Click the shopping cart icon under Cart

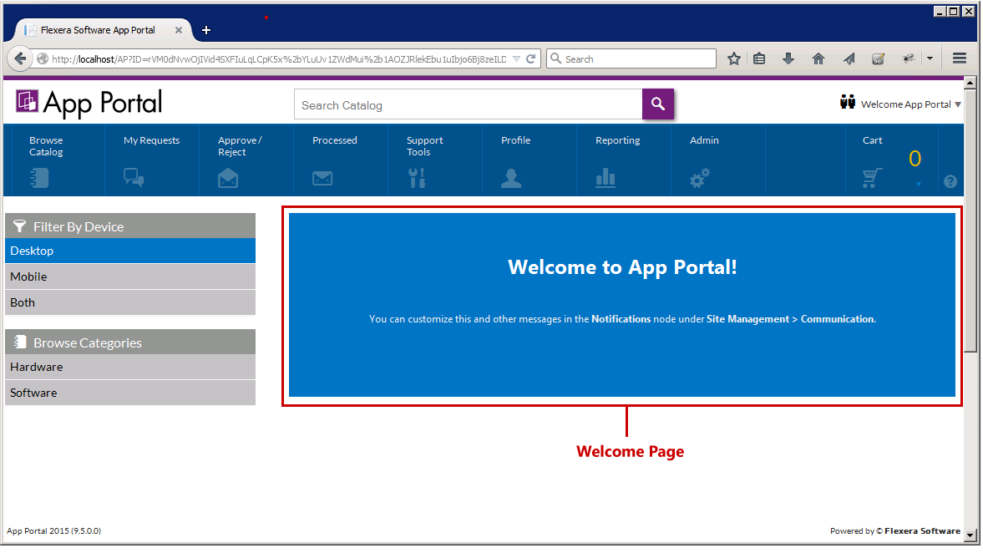click(871, 177)
